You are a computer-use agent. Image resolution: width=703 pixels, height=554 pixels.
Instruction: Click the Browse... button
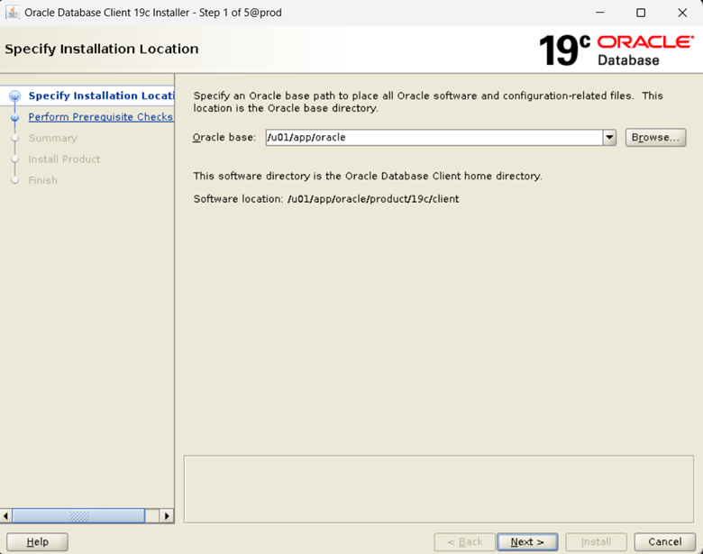coord(655,137)
